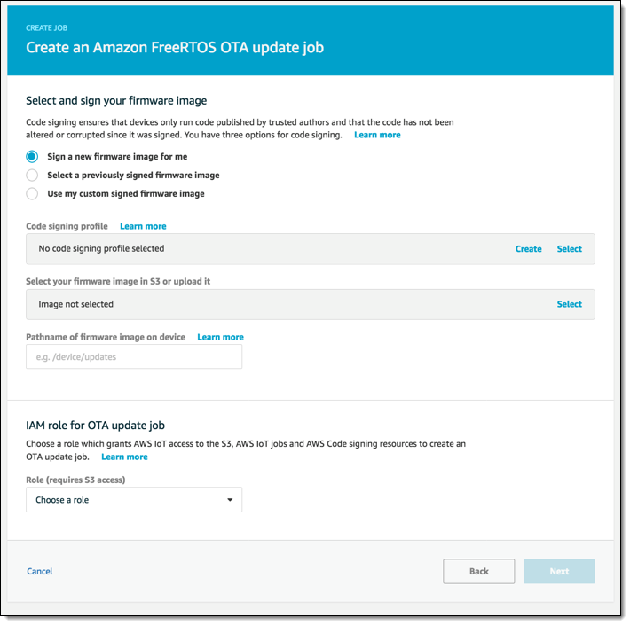Screen dimensions: 630x625
Task: Open Learn more about IAM role
Action: pyautogui.click(x=124, y=457)
